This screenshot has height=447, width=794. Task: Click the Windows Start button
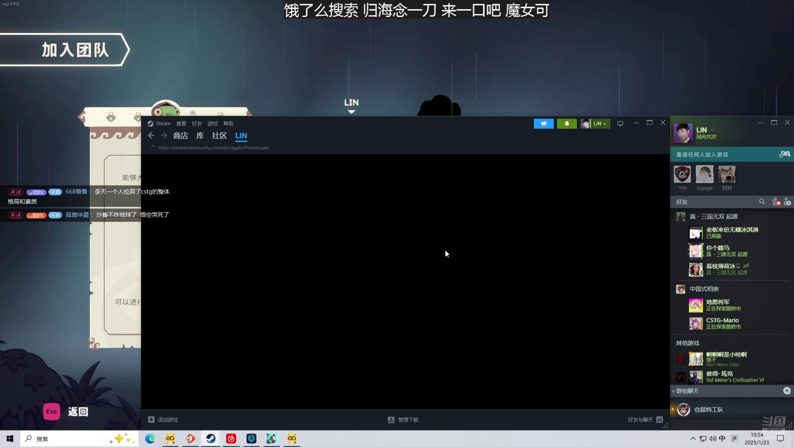tap(10, 439)
